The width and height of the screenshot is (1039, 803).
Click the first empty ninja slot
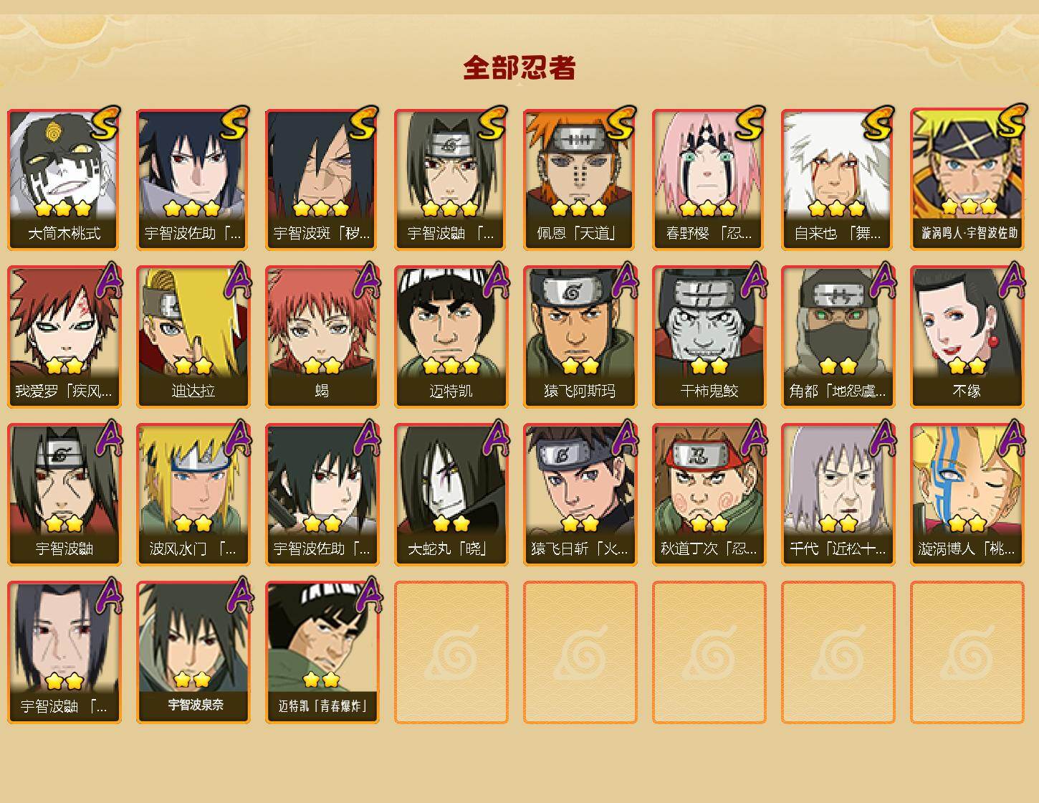(451, 652)
